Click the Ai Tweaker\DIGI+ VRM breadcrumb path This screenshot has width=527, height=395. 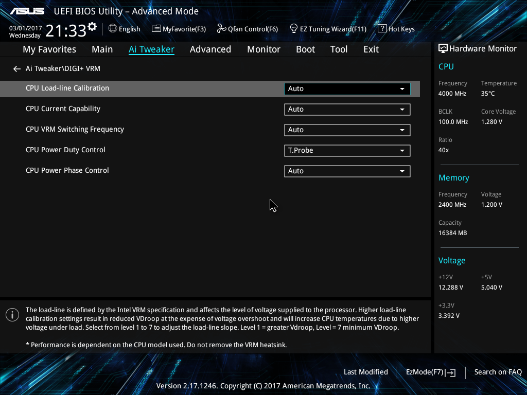pos(63,68)
